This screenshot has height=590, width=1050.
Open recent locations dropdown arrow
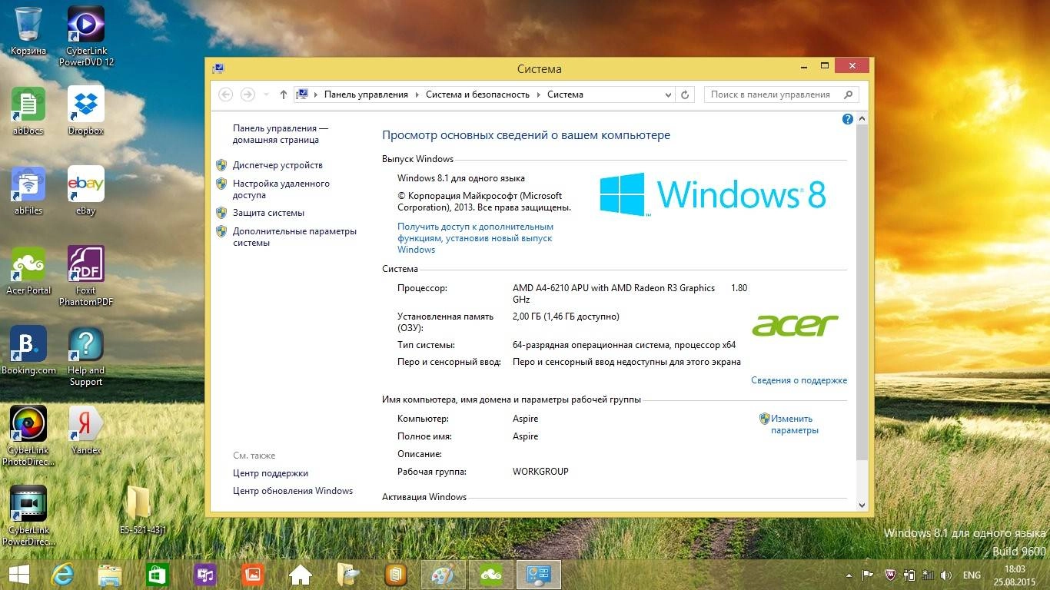[x=267, y=94]
